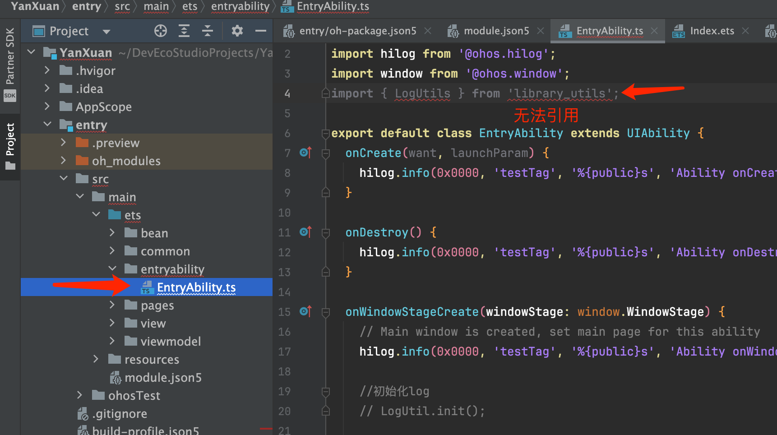
Task: Switch to Index.ets editor tab
Action: coord(712,31)
